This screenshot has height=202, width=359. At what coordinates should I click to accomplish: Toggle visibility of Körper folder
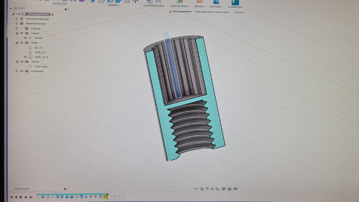coord(22,42)
